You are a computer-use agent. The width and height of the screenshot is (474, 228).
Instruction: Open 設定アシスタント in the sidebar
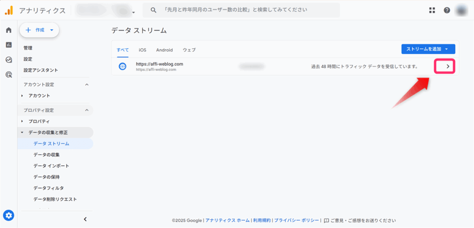coord(41,70)
